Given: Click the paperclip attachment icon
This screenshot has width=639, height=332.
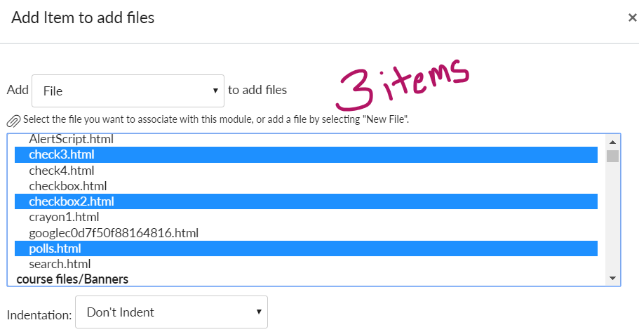Looking at the screenshot, I should 13,120.
